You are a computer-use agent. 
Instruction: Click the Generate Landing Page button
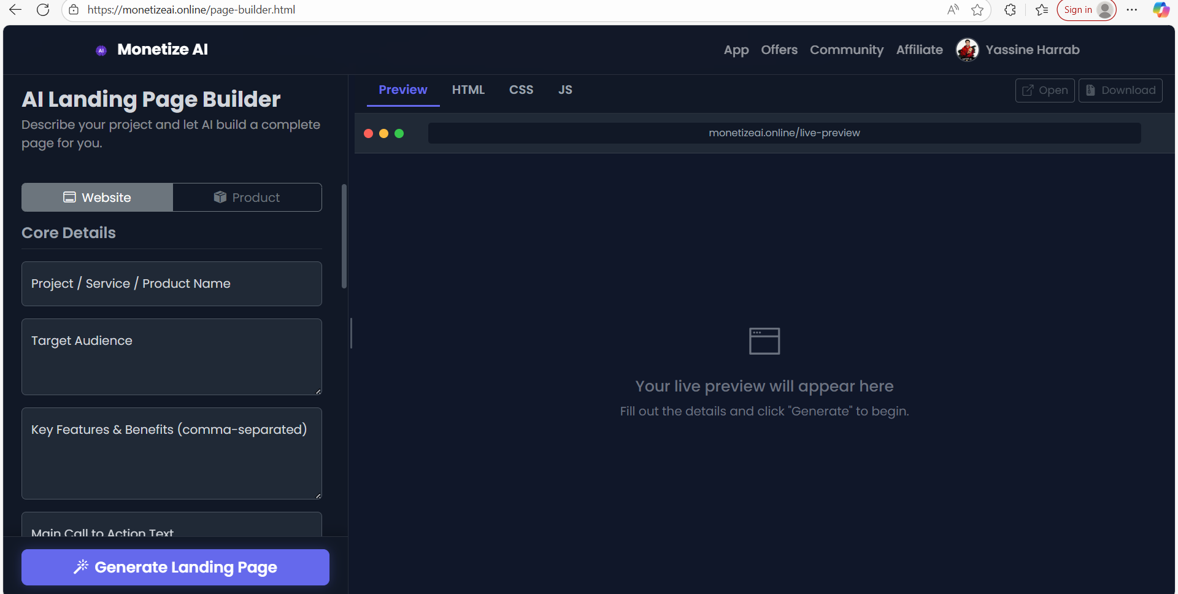175,566
